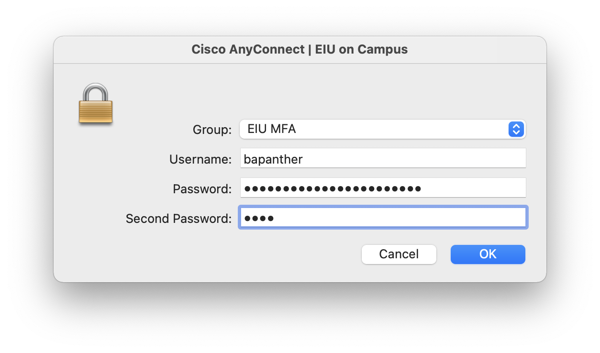Image resolution: width=600 pixels, height=353 pixels.
Task: Click the masked dots in Password field
Action: [333, 188]
